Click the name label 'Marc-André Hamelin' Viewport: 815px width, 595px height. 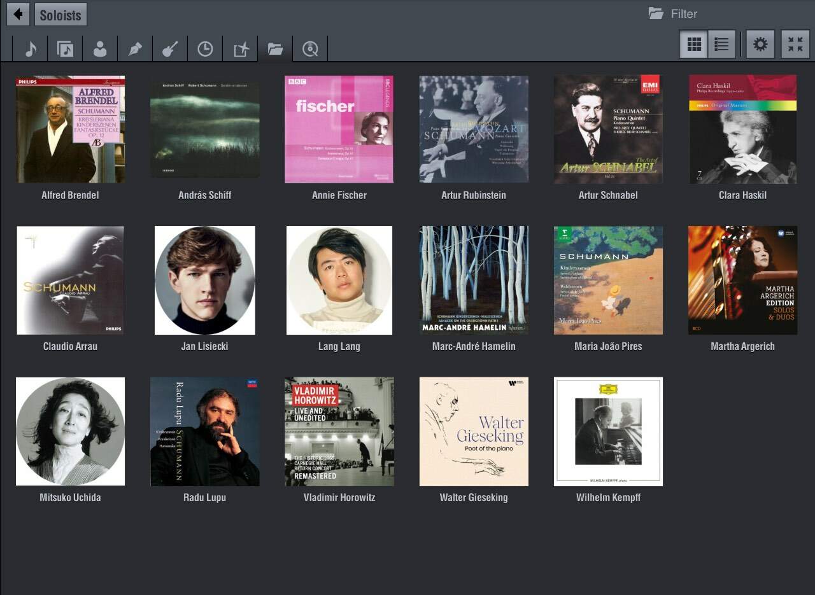tap(474, 346)
